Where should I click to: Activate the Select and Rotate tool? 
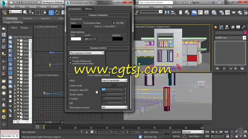pos(57,12)
